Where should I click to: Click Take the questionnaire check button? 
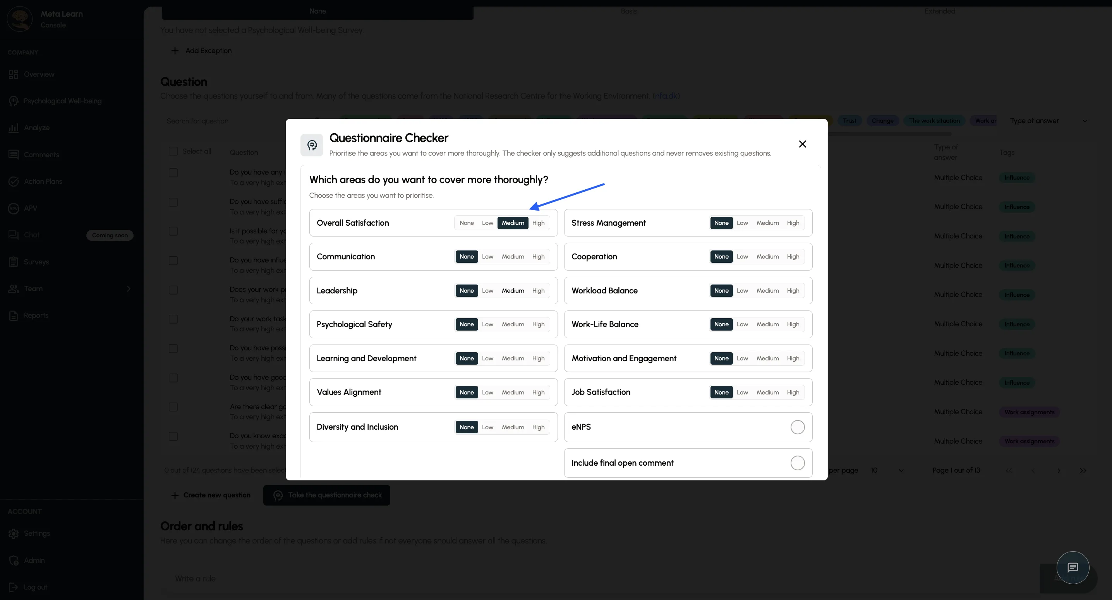click(327, 495)
